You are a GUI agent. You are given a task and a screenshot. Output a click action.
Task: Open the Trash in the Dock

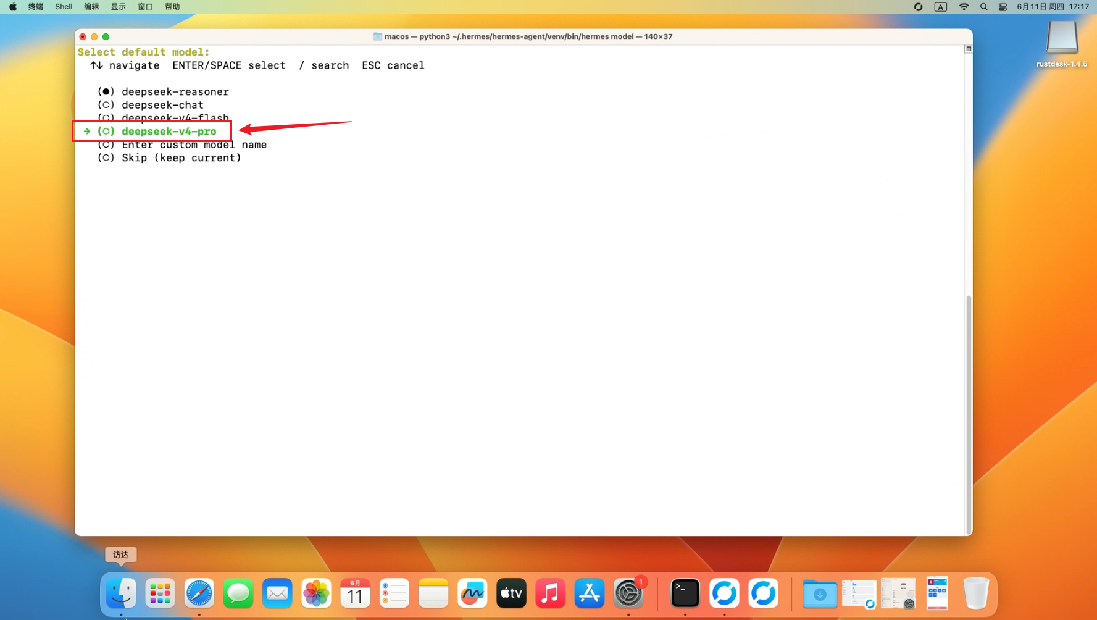[x=976, y=593]
